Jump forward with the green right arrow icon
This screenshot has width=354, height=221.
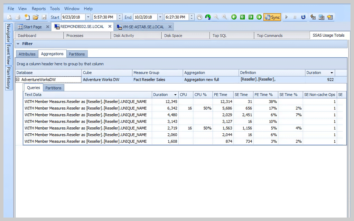click(259, 17)
